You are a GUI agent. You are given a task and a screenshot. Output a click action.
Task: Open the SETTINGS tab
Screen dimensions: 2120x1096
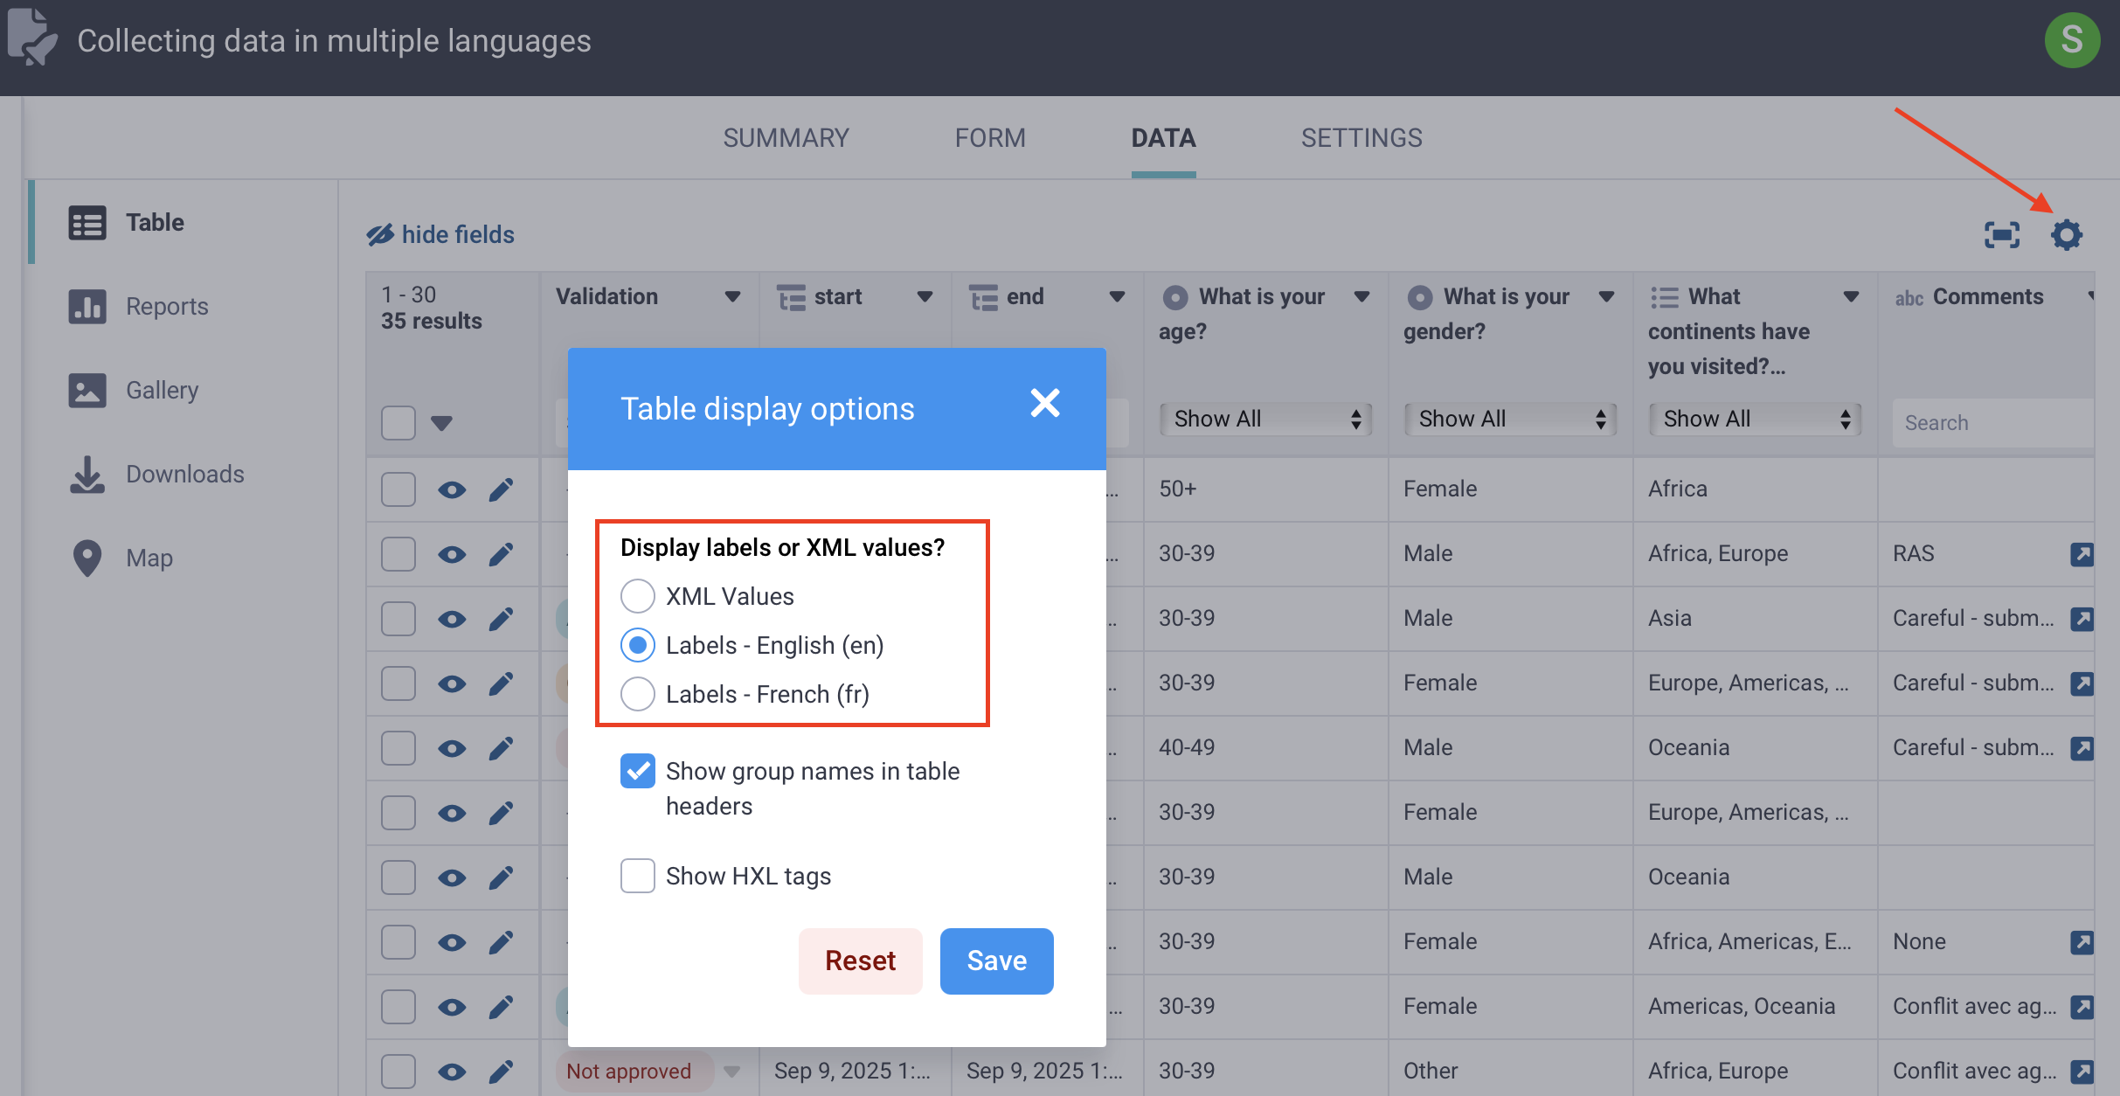click(x=1361, y=137)
